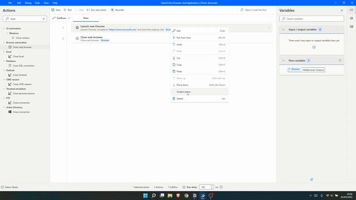
Task: Show run delay info icon
Action: point(221,187)
